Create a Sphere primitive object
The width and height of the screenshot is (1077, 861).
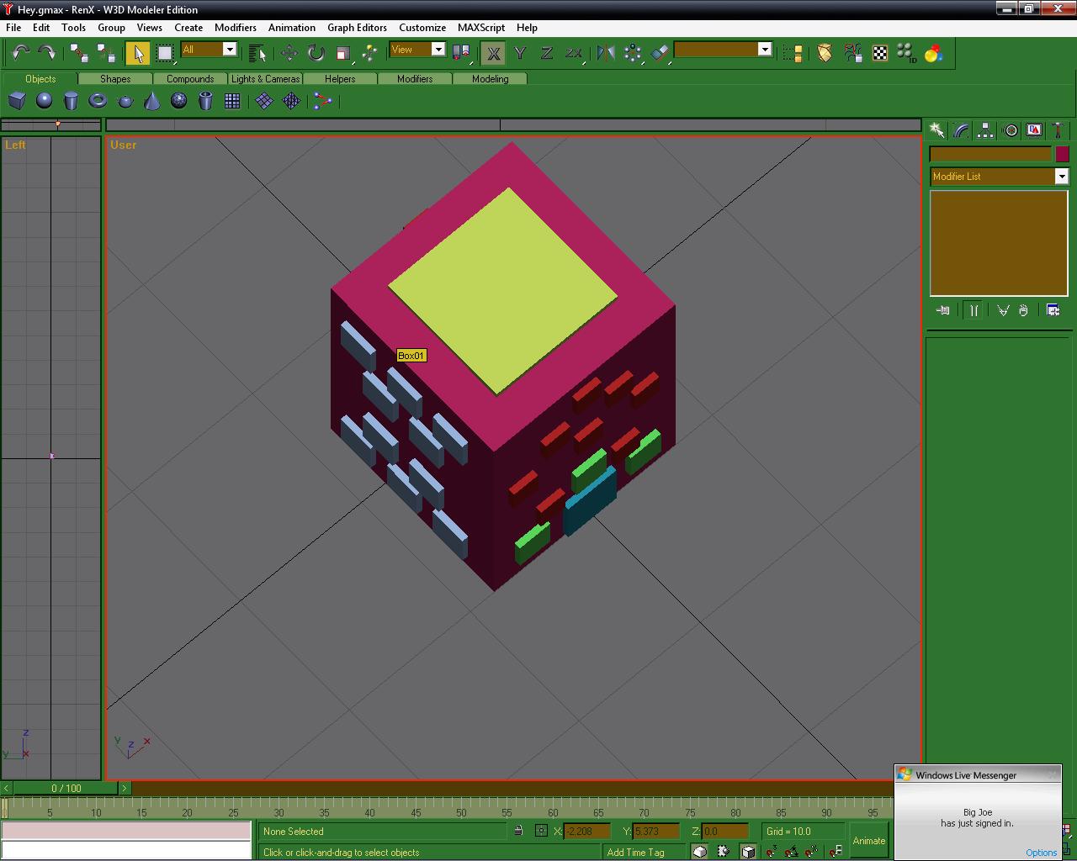[44, 101]
